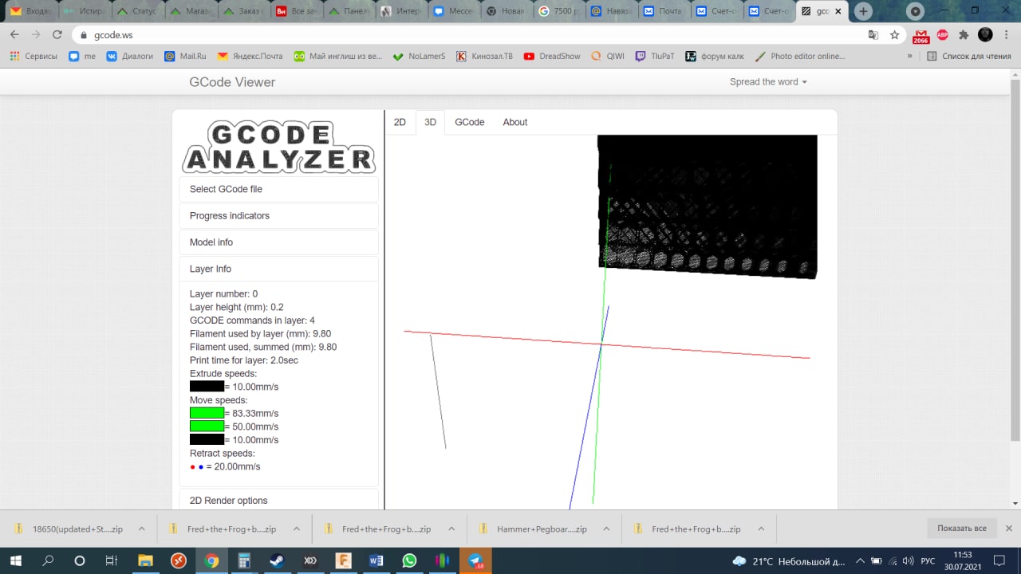Collapse the Layer Info section
The width and height of the screenshot is (1021, 574).
coord(278,269)
